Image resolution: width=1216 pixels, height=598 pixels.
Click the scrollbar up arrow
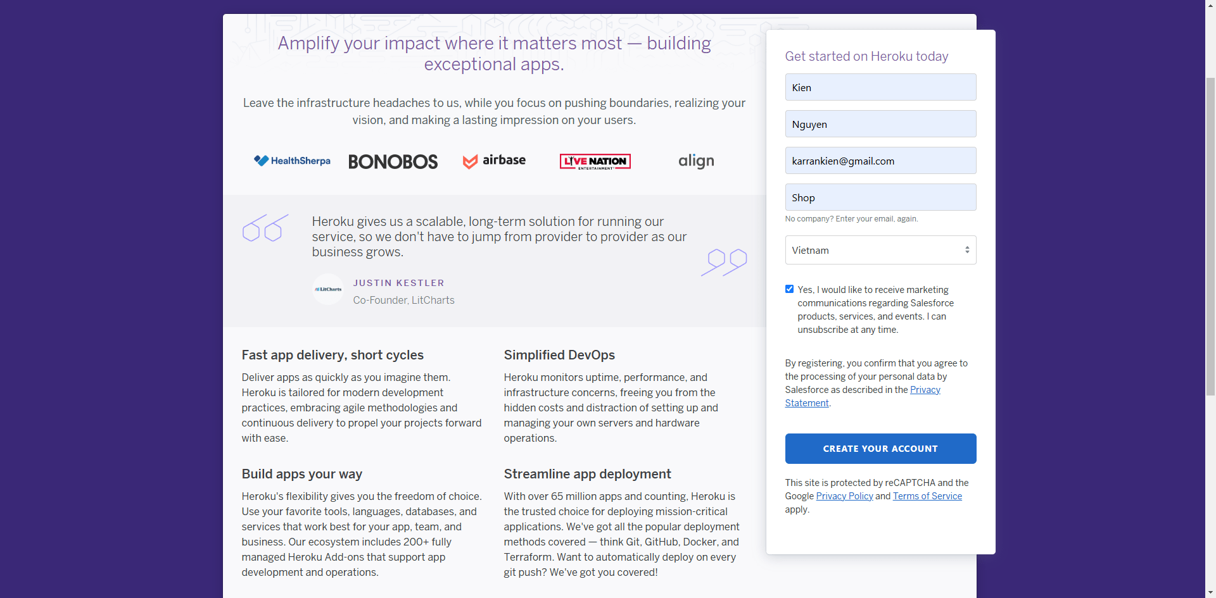pos(1210,5)
